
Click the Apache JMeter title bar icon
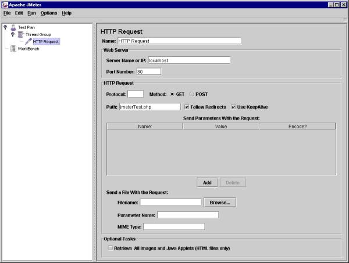tap(5, 5)
